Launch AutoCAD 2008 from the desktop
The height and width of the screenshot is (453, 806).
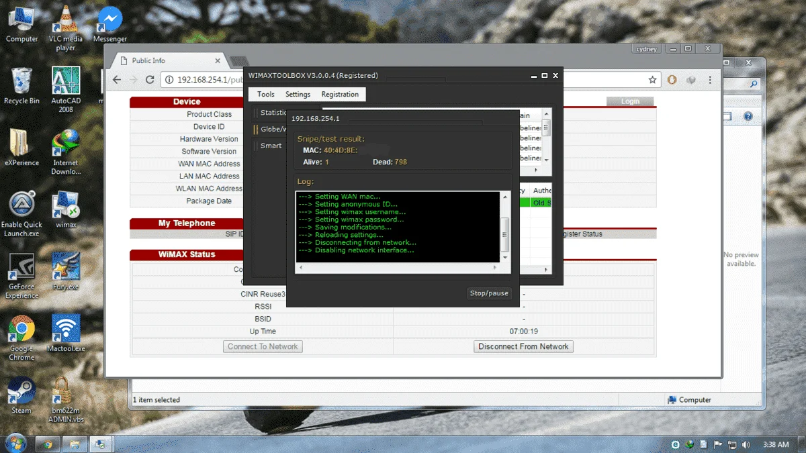click(x=65, y=90)
